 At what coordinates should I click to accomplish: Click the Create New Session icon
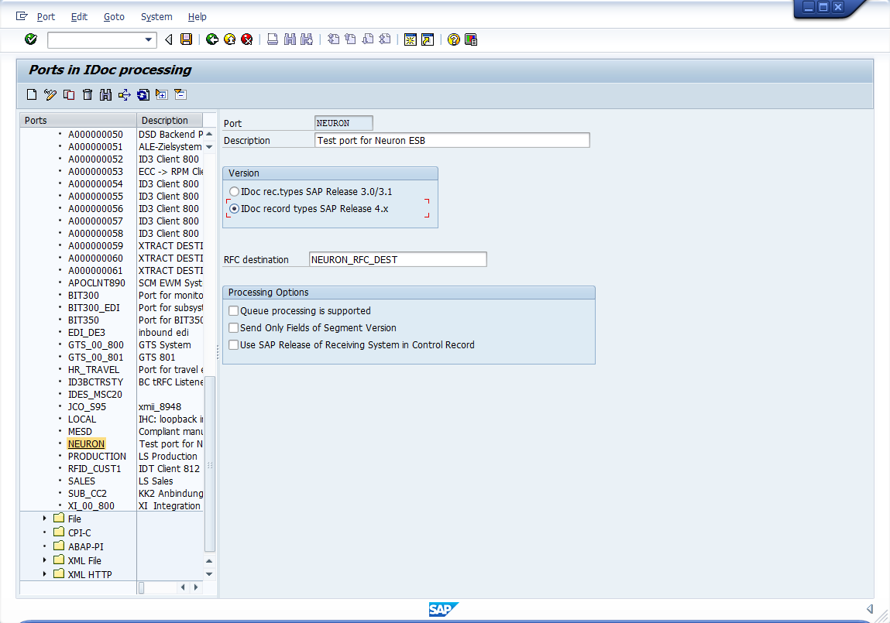click(411, 39)
